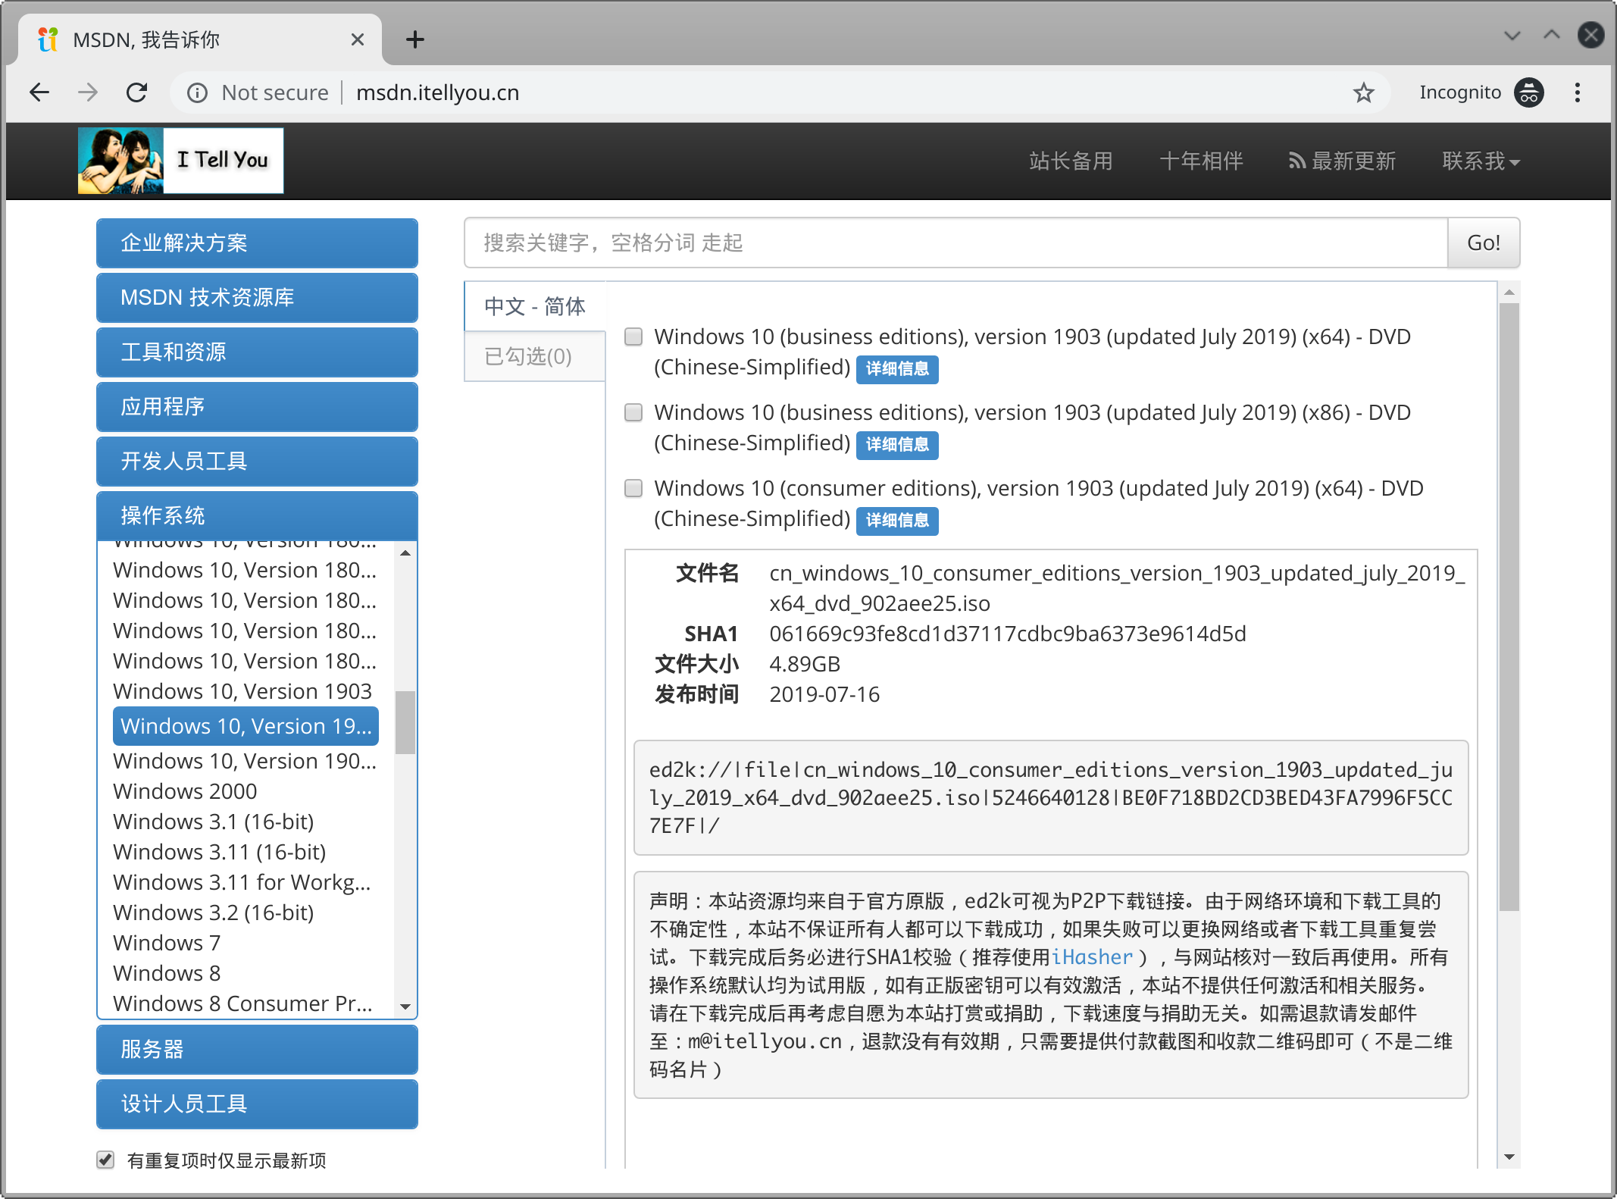Click the search keyword input field

click(x=955, y=243)
